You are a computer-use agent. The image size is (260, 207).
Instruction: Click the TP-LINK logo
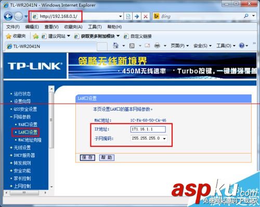tap(35, 66)
